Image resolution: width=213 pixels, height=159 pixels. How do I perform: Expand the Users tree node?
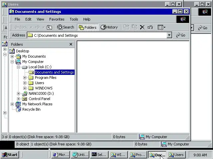click(25, 83)
